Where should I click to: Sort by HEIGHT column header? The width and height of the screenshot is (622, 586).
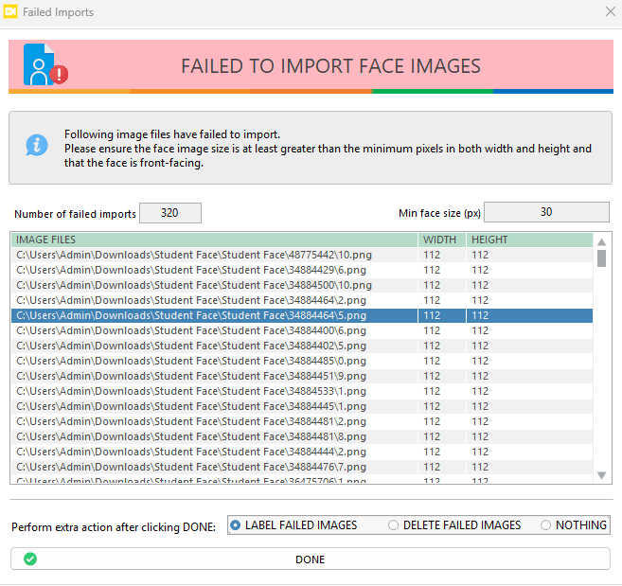point(528,240)
